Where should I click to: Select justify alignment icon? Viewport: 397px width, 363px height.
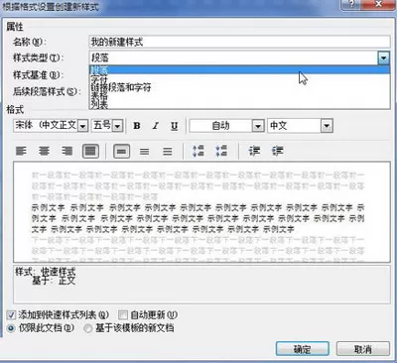(x=90, y=152)
